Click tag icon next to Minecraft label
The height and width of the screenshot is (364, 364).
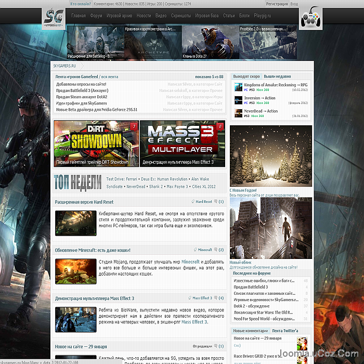pyautogui.click(x=195, y=250)
